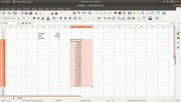
Task: Add a new sheet with plus button
Action: 14,98
